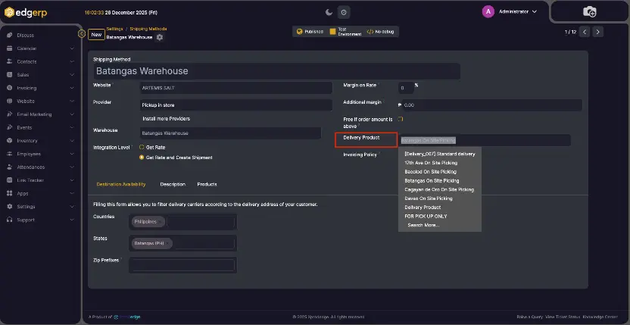Click the clock icon in top bar
The height and width of the screenshot is (325, 630).
coord(344,12)
